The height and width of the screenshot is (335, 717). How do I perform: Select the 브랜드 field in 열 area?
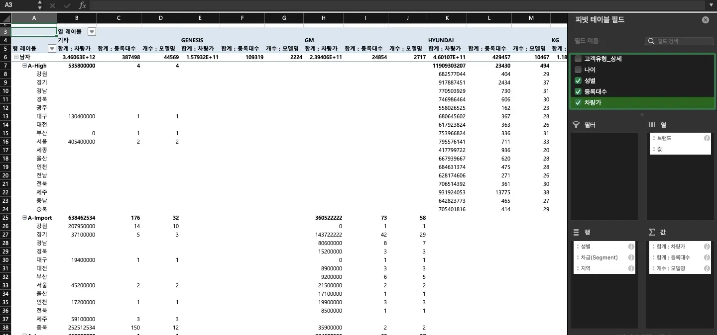(680, 138)
